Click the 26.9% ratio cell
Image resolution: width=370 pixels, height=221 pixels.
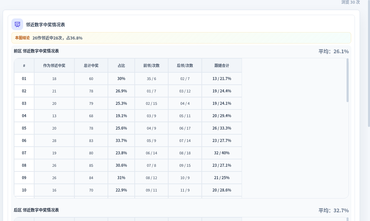point(121,91)
